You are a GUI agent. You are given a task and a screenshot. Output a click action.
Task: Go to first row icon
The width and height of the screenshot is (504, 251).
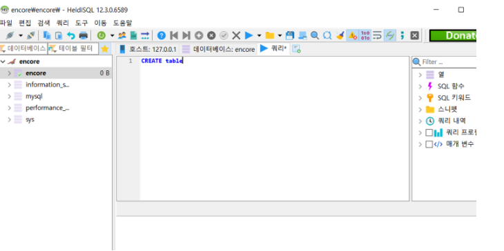pos(174,35)
